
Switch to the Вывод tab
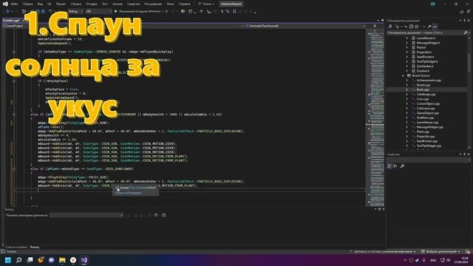click(x=35, y=247)
